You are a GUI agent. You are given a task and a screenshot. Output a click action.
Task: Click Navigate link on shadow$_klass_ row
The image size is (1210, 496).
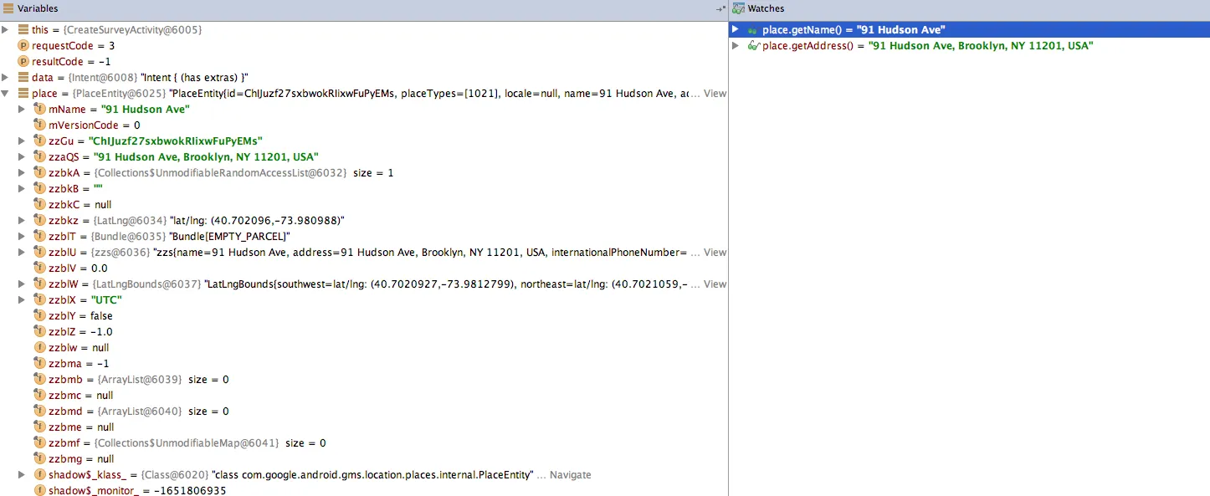[x=570, y=474]
